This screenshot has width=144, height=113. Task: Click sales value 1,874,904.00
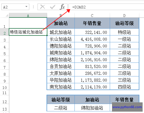tap(92, 52)
